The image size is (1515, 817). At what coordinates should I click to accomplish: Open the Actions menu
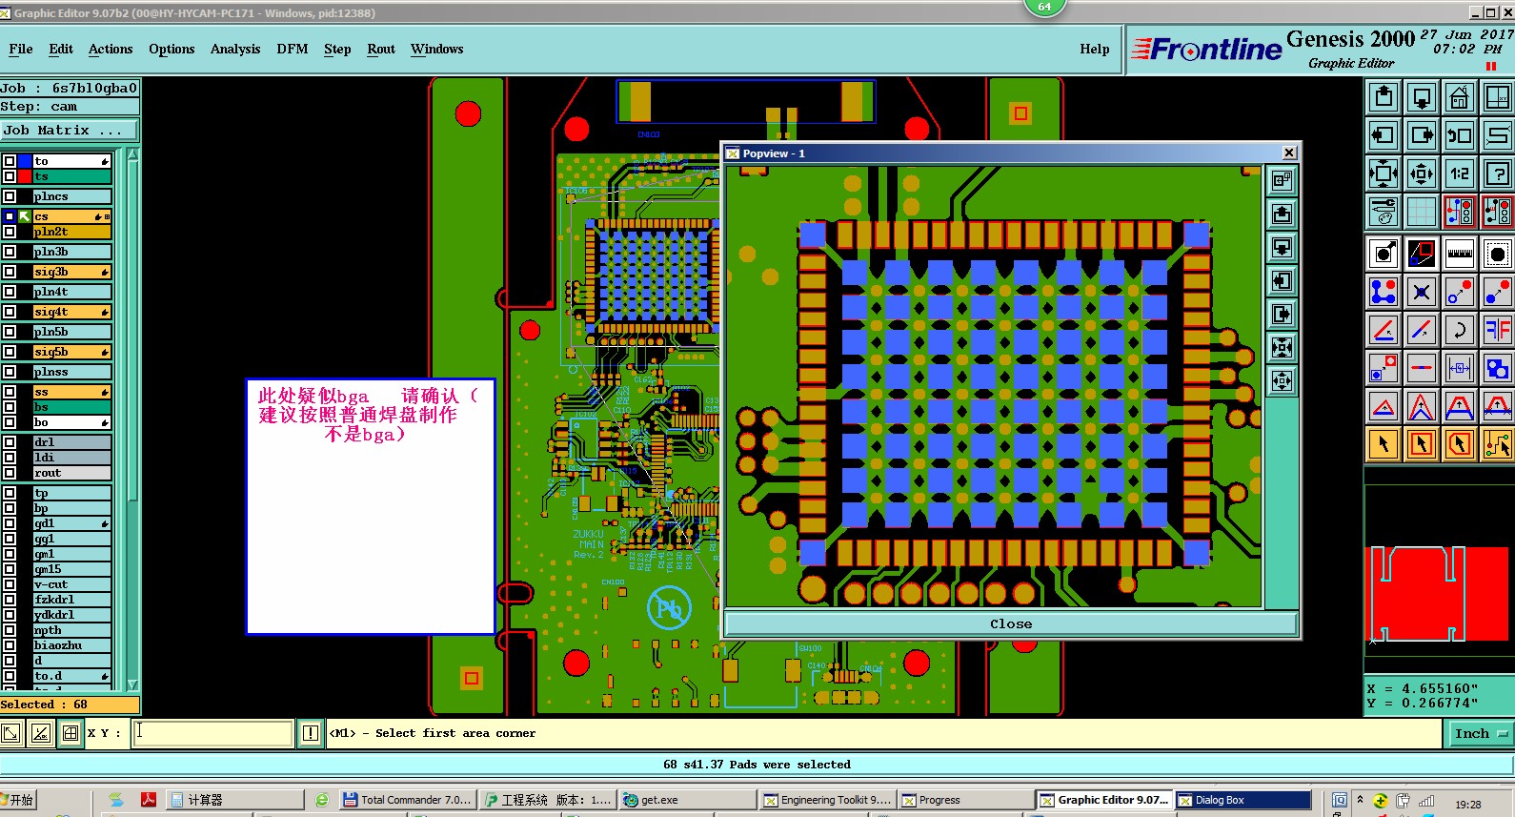(x=111, y=49)
